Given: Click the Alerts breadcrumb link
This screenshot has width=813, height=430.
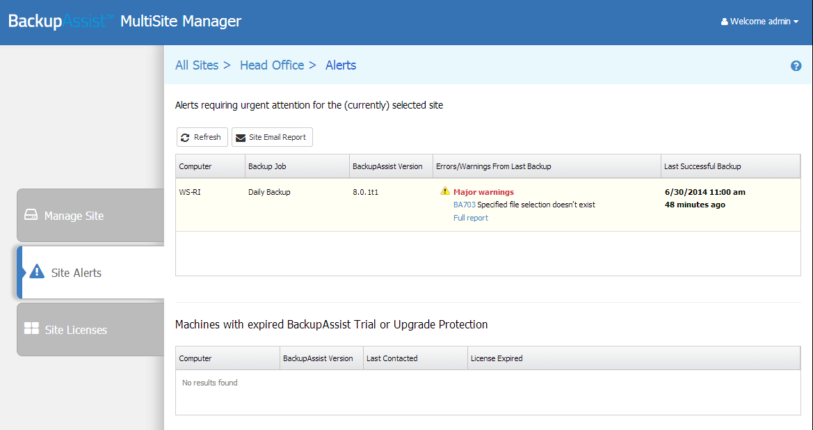Looking at the screenshot, I should (x=341, y=65).
